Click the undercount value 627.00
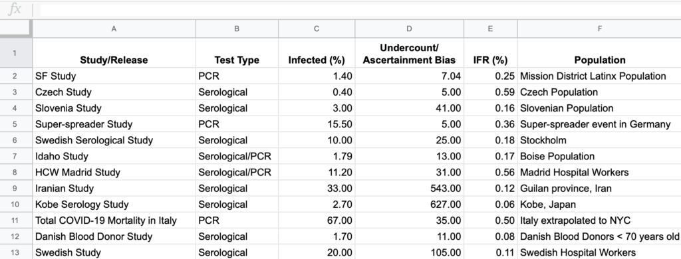This screenshot has width=681, height=259. click(409, 205)
